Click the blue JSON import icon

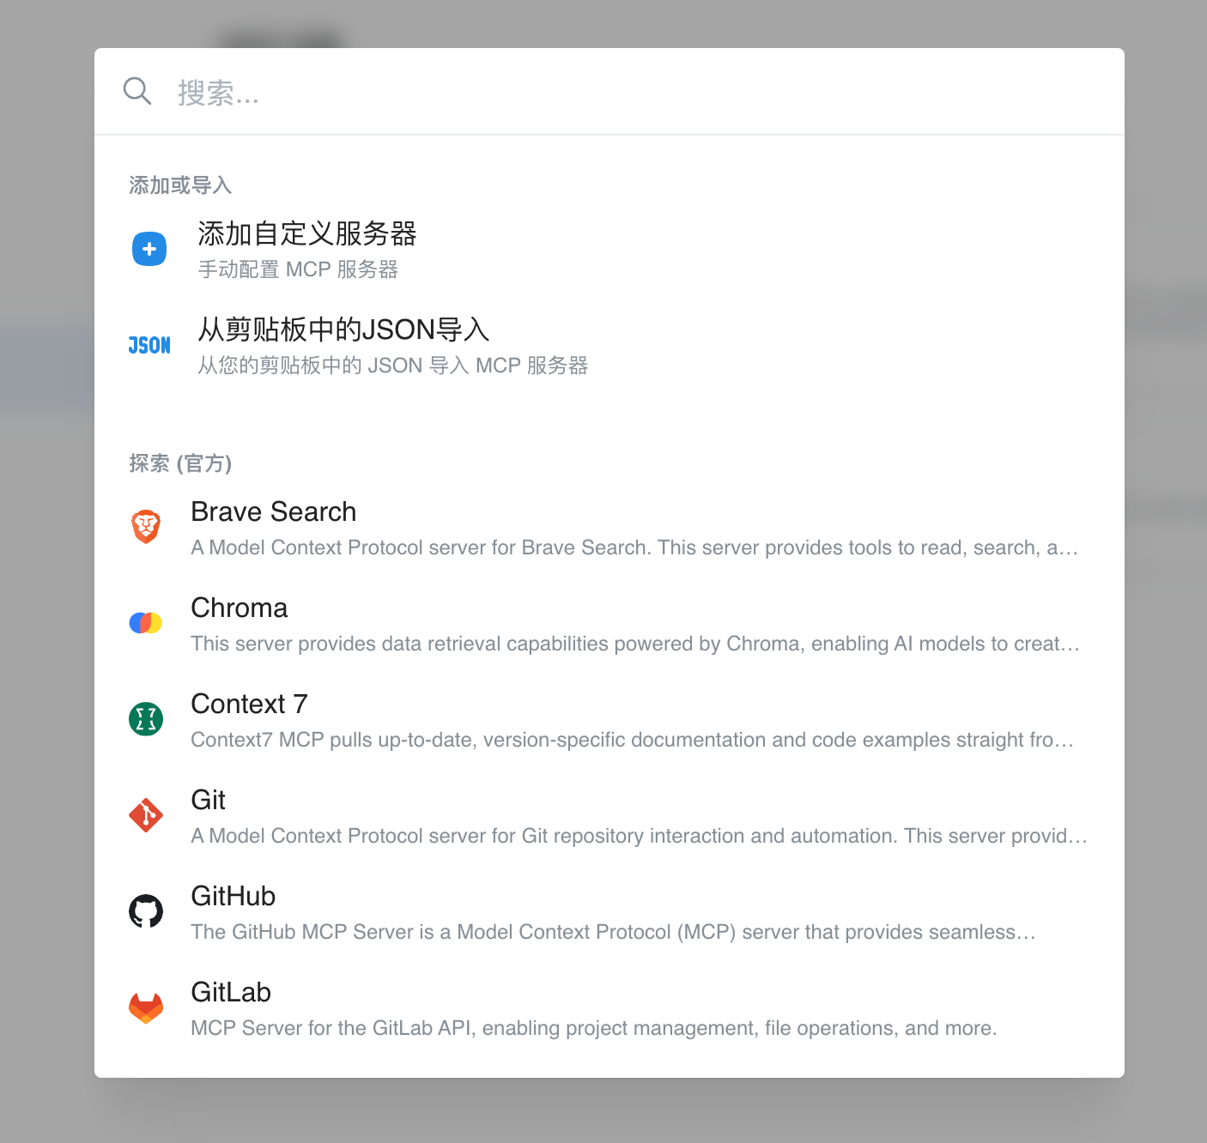click(x=149, y=345)
